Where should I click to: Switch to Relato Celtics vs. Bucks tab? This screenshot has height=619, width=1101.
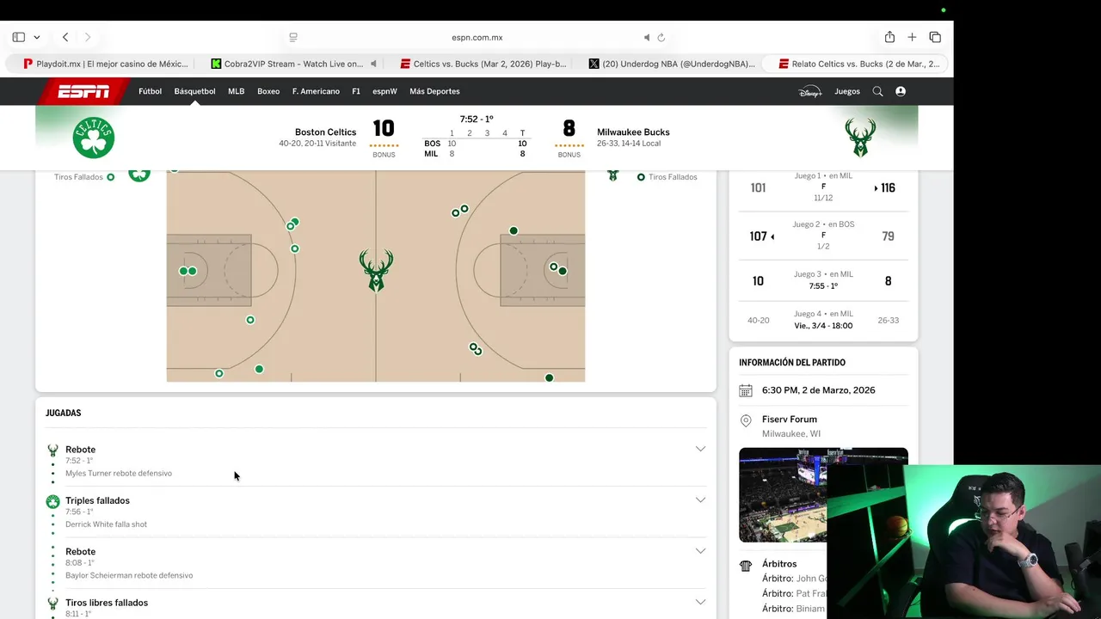click(x=858, y=64)
